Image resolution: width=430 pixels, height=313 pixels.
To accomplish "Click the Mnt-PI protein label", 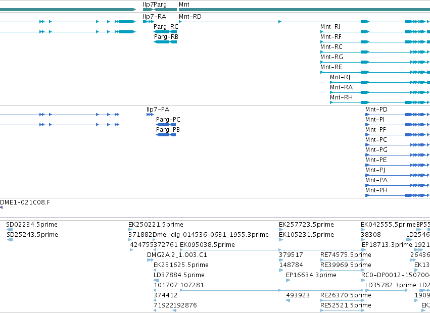I will tap(375, 120).
